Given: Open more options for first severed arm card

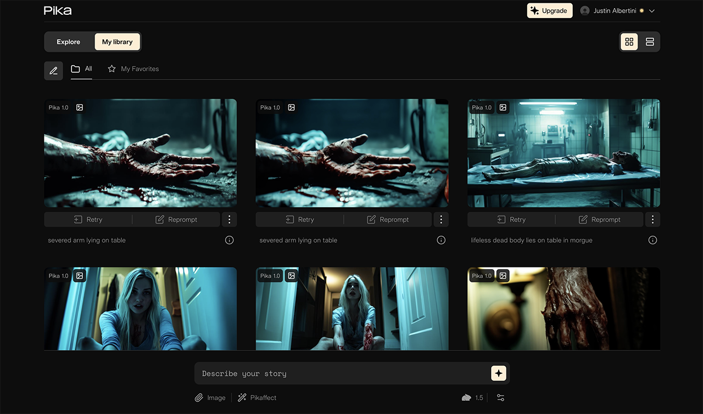Looking at the screenshot, I should pos(230,219).
